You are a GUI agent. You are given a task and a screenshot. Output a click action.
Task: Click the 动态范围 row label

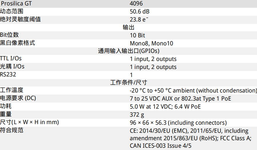point(12,11)
